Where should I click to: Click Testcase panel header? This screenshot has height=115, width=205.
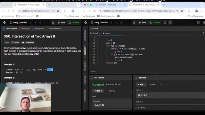pos(140,78)
